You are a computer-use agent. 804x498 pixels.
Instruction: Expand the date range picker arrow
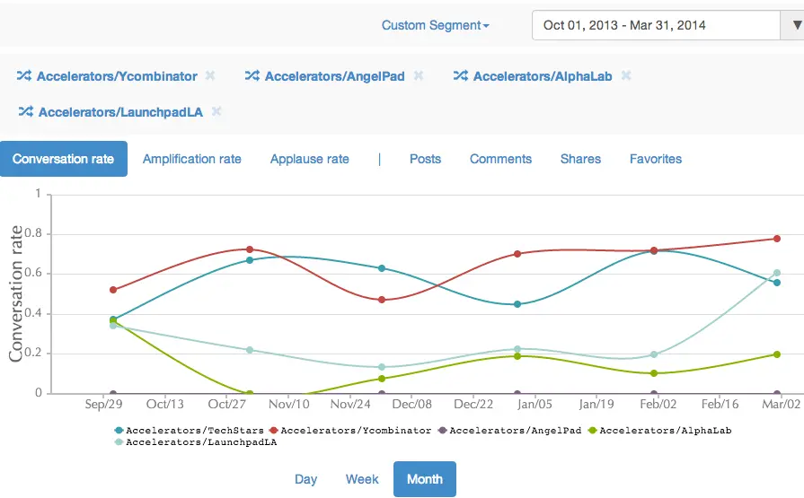(x=795, y=25)
